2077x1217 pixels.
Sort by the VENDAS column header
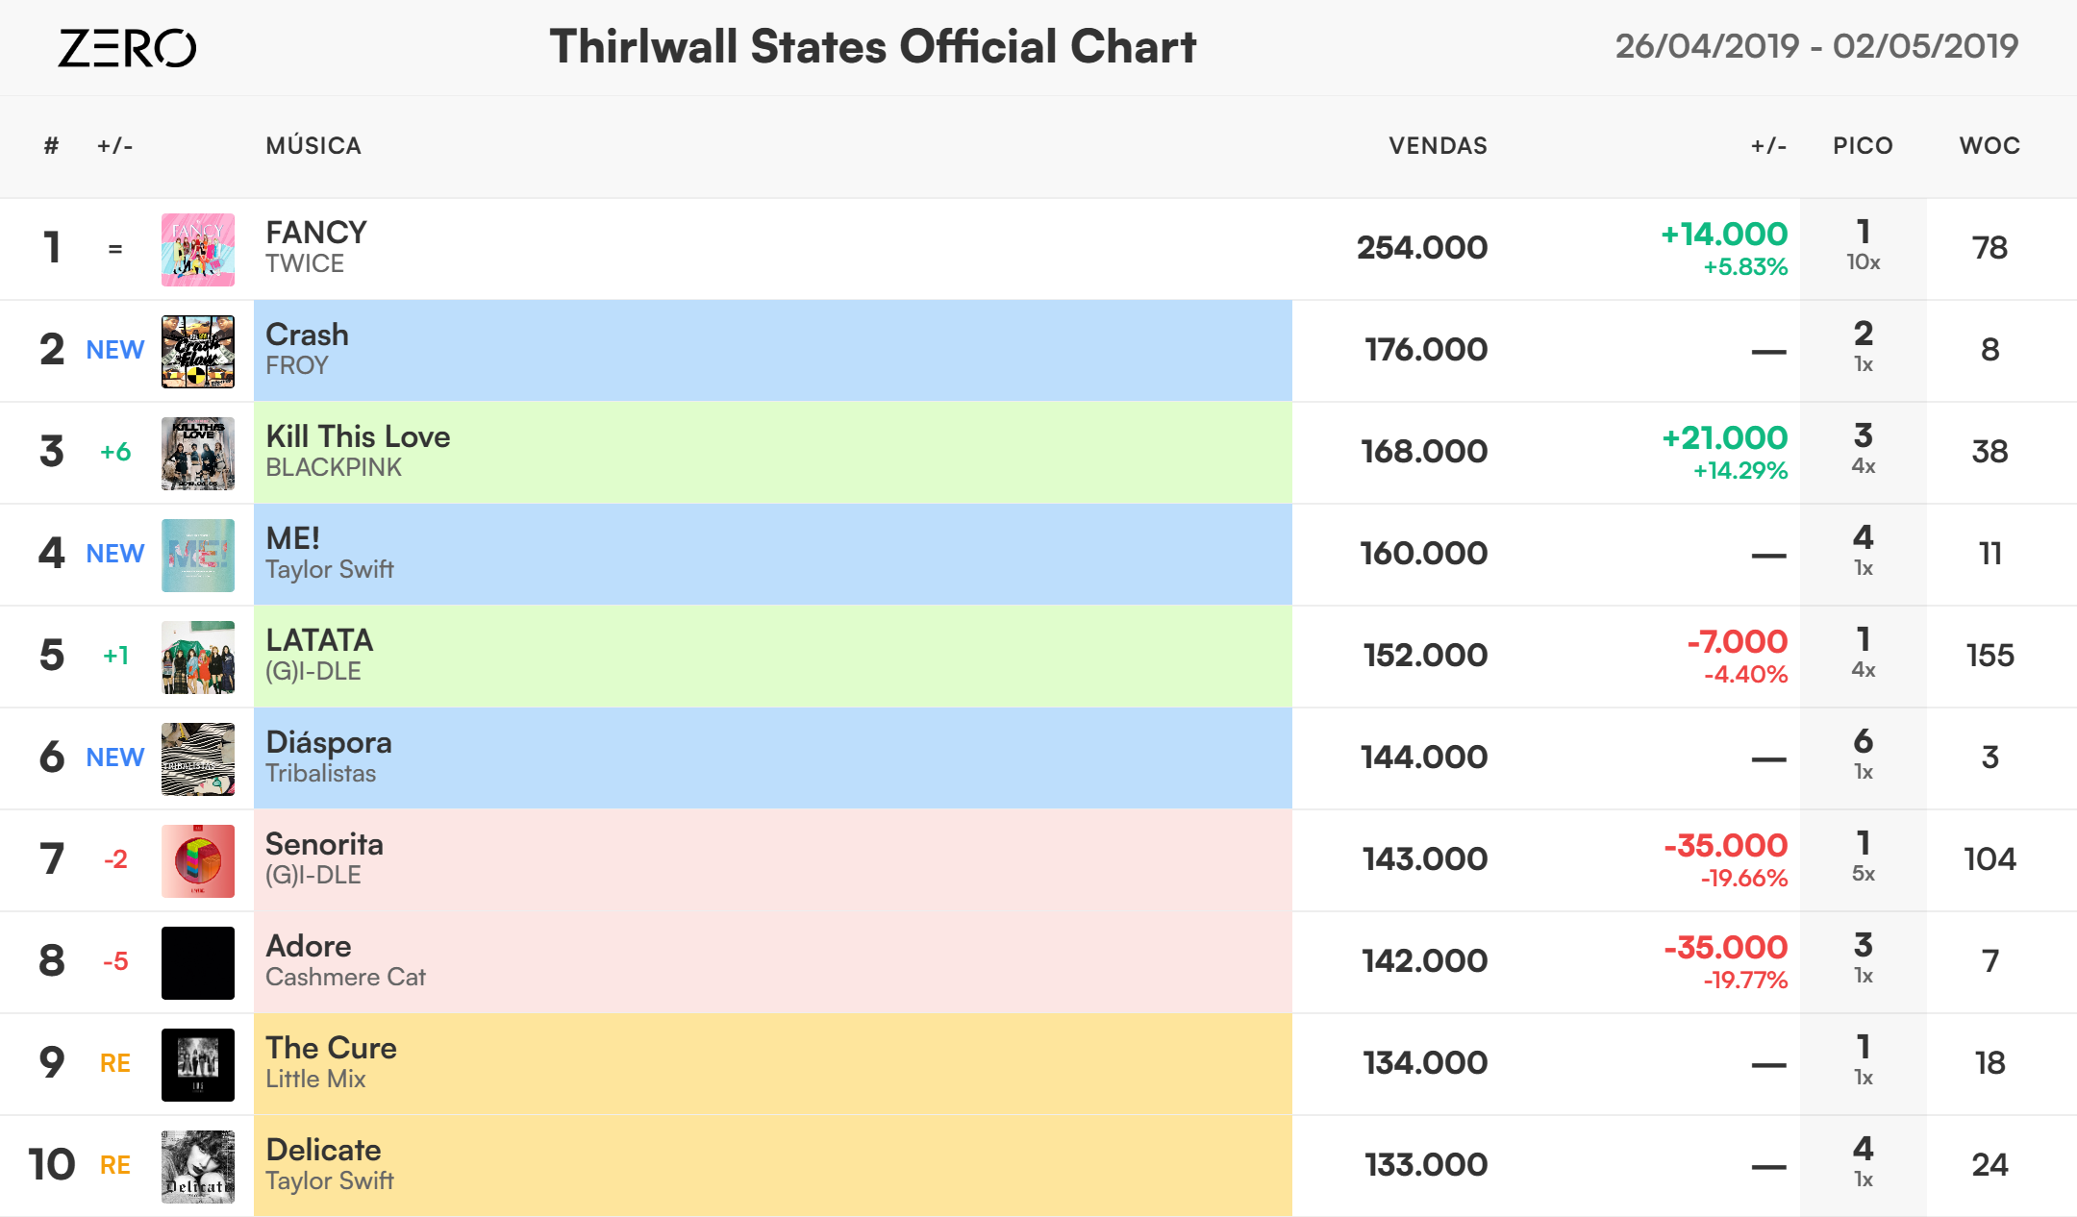1438,146
